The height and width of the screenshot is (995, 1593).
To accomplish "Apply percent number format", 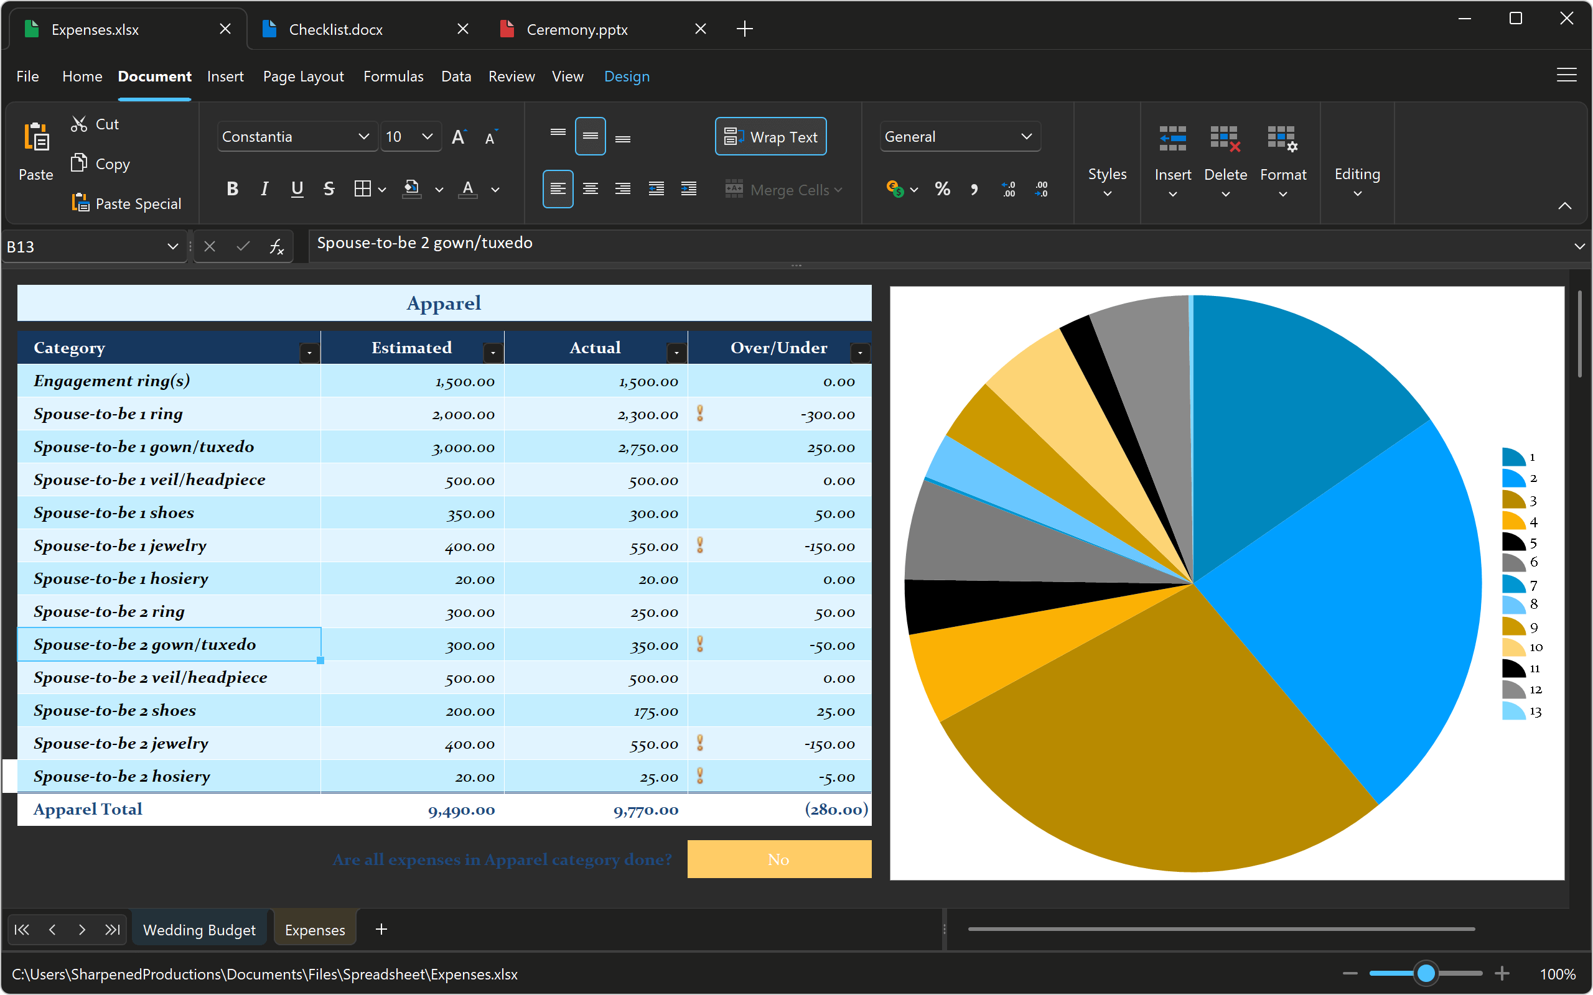I will (942, 189).
